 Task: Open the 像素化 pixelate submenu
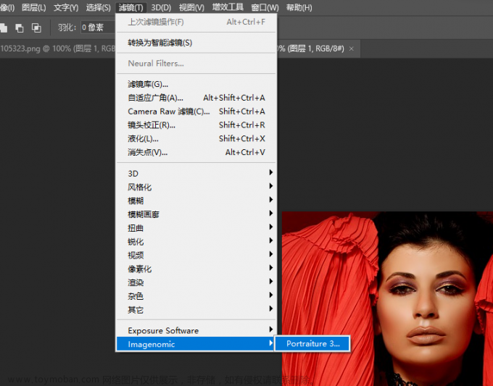click(196, 269)
